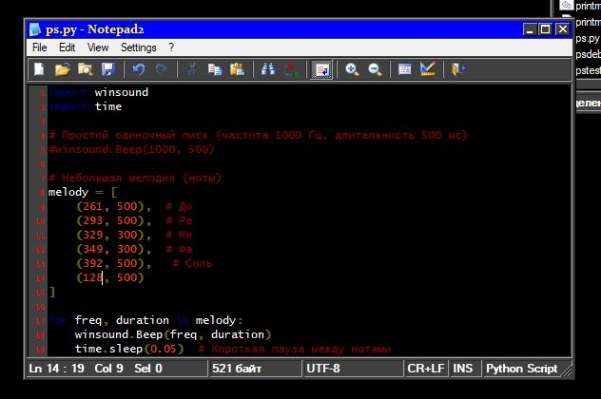
Task: Open the Settings menu
Action: pyautogui.click(x=139, y=47)
